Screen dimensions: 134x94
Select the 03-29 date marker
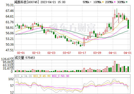tap(97, 53)
